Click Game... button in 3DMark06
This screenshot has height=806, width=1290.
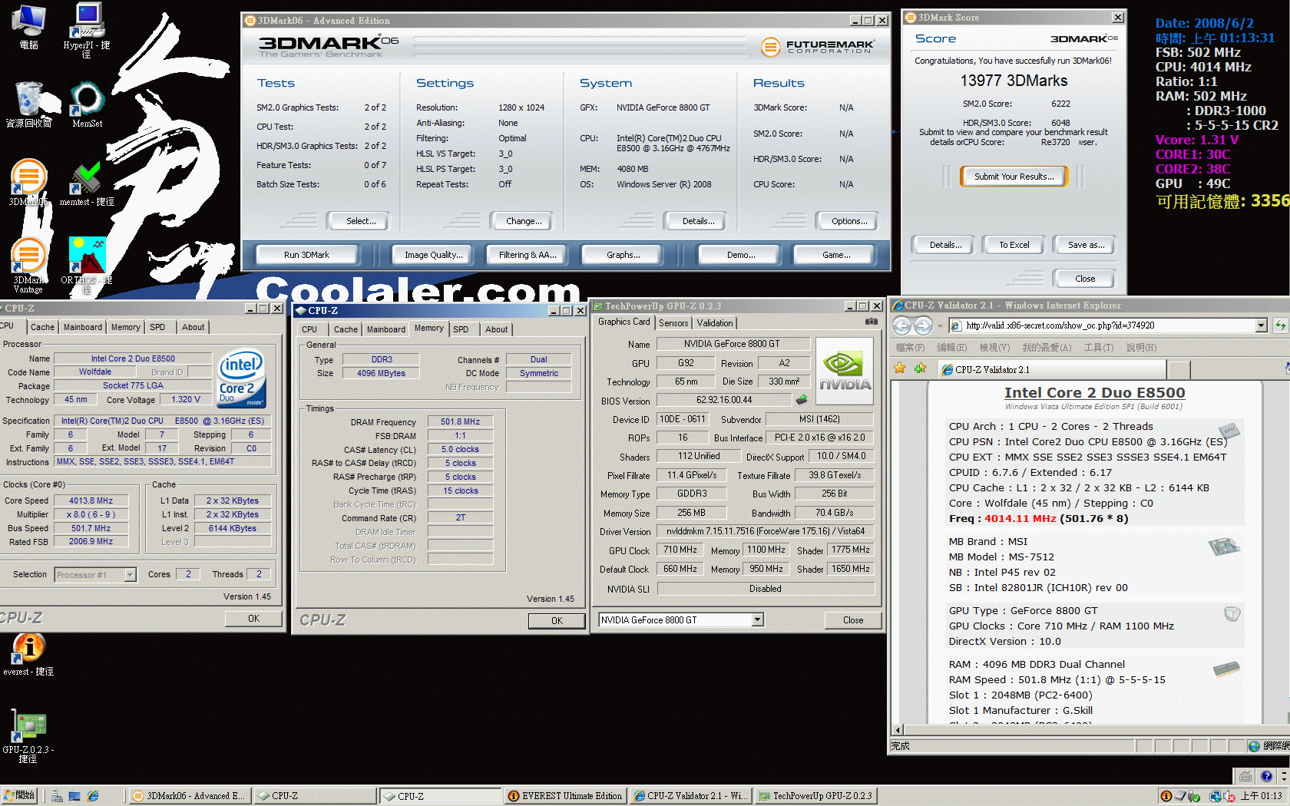pyautogui.click(x=836, y=255)
